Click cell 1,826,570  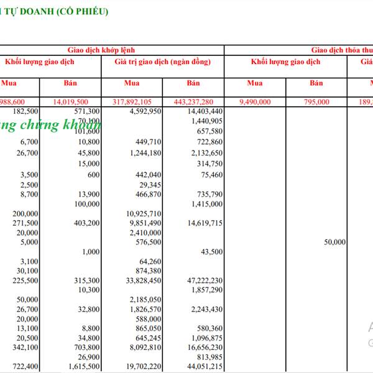click(x=145, y=309)
